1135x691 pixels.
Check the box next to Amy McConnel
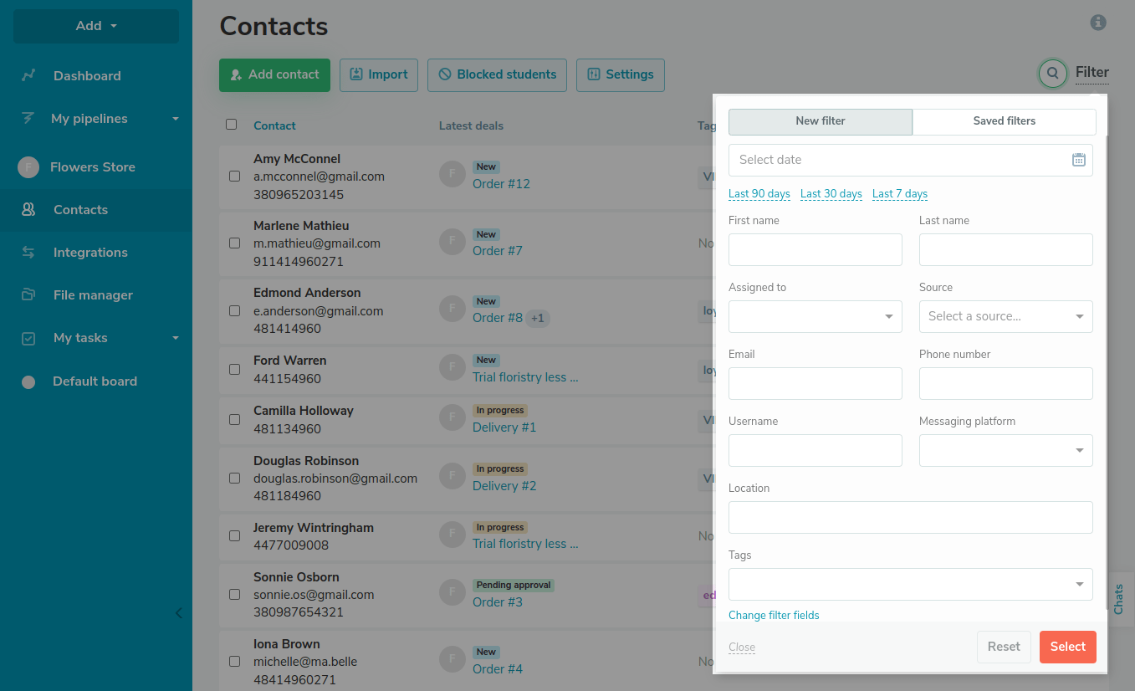tap(233, 177)
